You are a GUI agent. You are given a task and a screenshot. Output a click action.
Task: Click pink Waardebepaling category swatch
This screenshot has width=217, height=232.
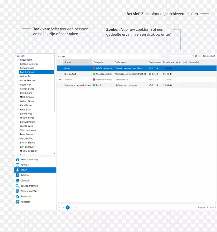[x=94, y=79]
